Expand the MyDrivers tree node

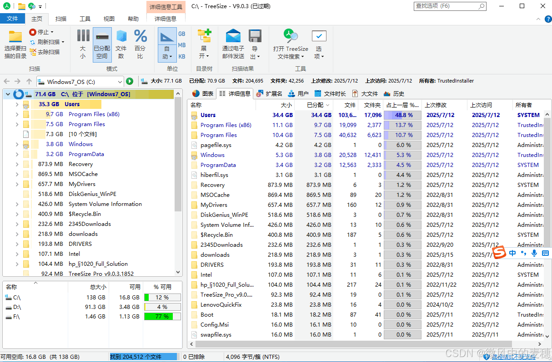17,184
